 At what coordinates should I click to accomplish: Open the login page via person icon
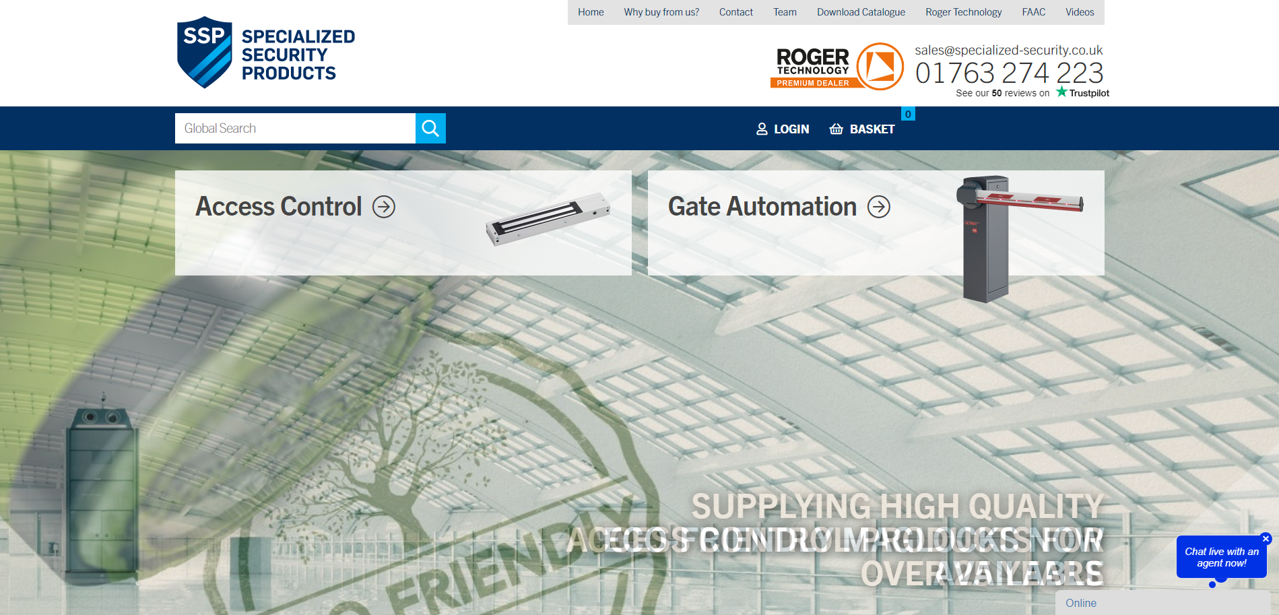click(x=762, y=129)
